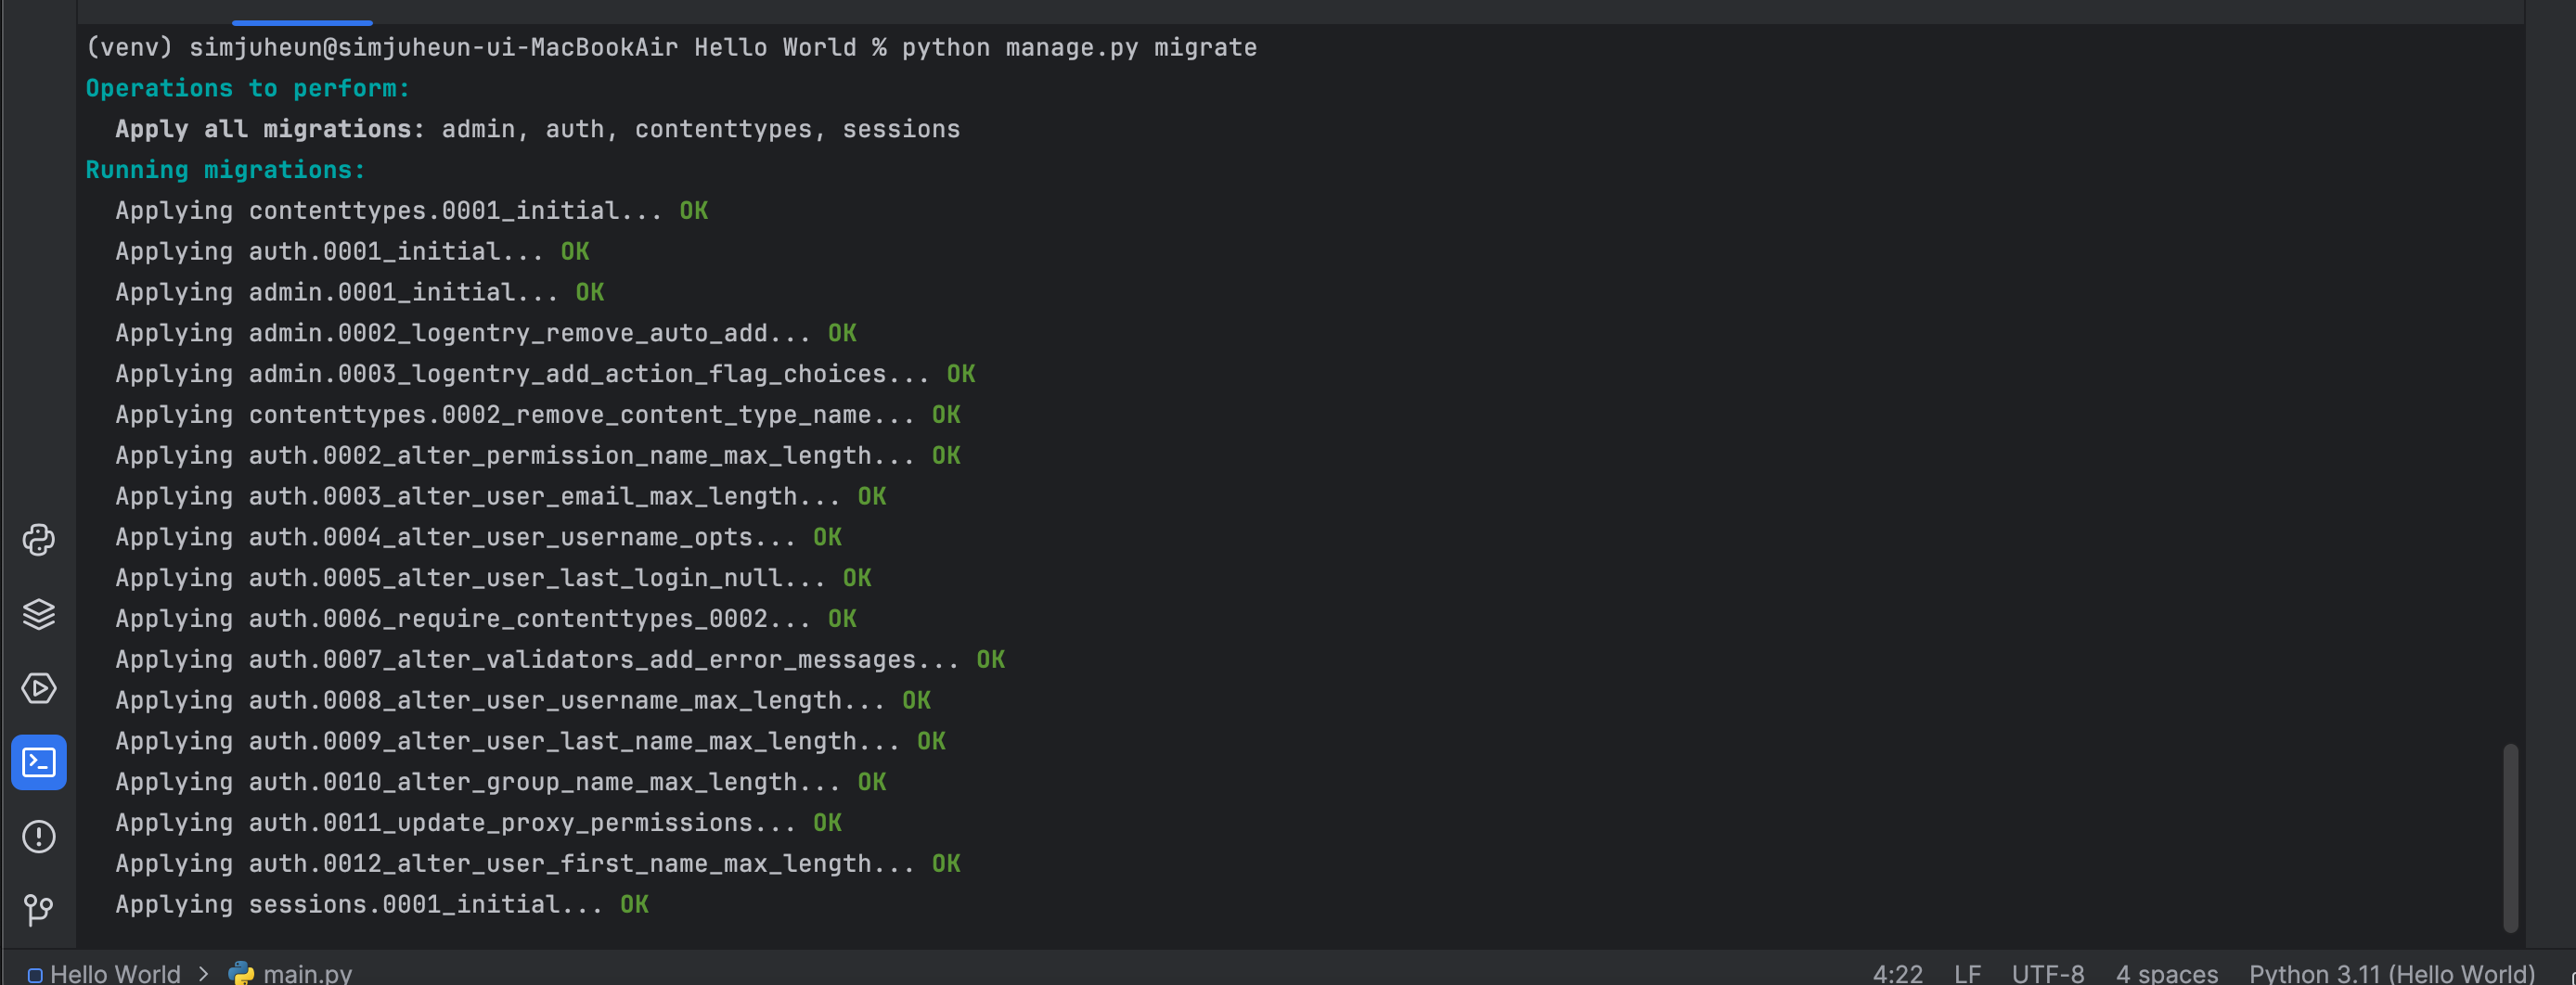
Task: Open the Python Console tool window
Action: point(39,540)
